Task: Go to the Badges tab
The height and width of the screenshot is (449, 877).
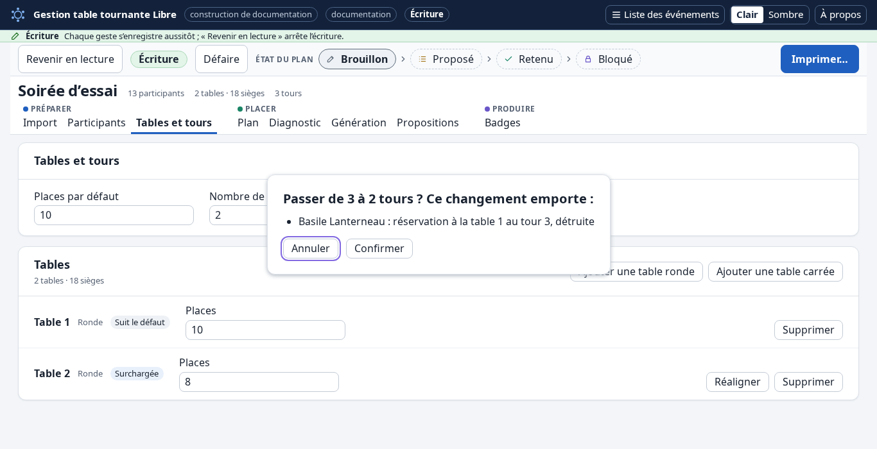Action: [x=503, y=123]
